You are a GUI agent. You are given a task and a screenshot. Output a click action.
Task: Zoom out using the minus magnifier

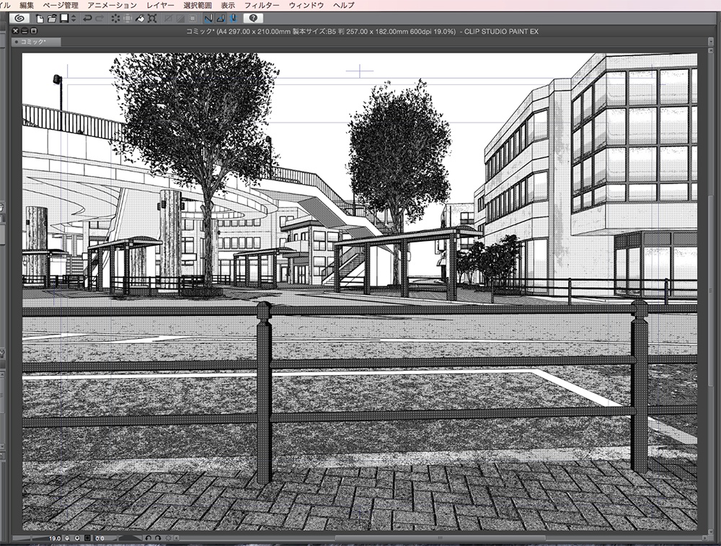68,538
